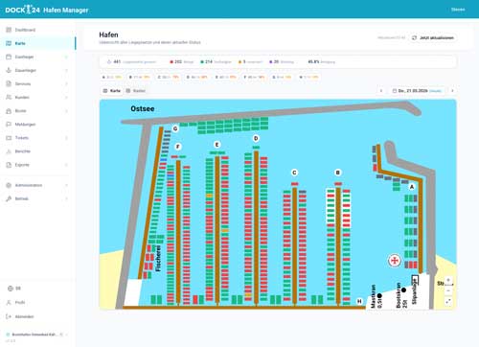Expand the Administration submenu chevron
The image size is (479, 347).
[66, 185]
